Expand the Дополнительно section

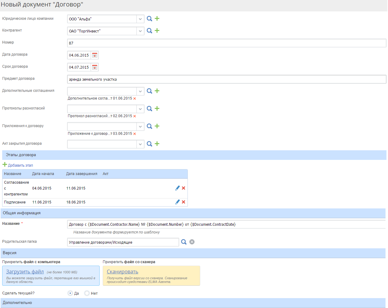[x=17, y=303]
